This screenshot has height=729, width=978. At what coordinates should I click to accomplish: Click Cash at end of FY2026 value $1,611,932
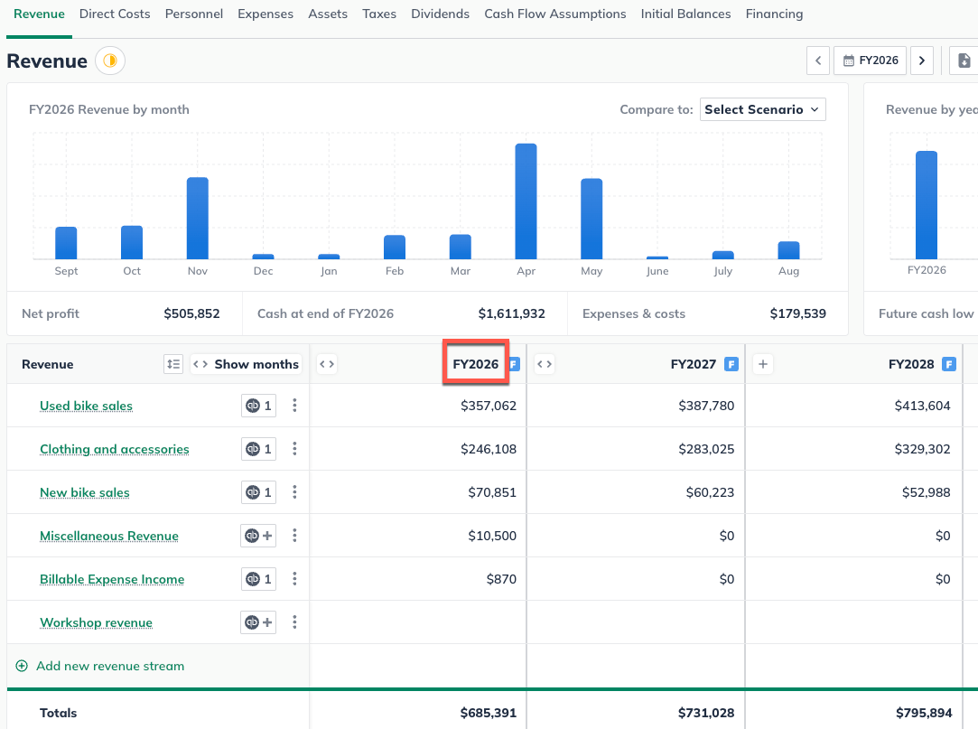tap(511, 313)
